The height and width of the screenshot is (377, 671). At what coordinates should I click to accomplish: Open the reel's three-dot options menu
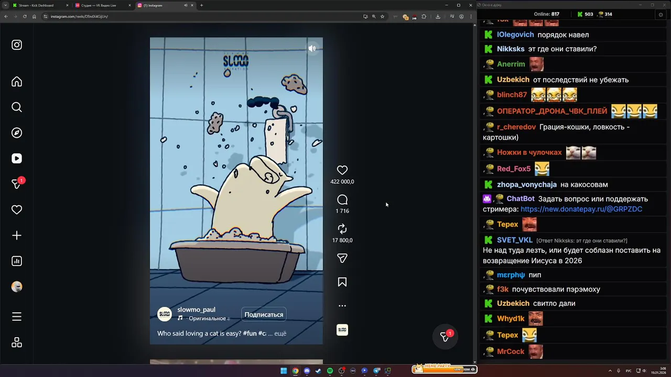(x=342, y=306)
